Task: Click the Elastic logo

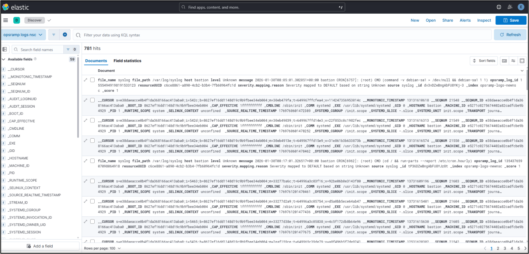Action: (x=15, y=7)
